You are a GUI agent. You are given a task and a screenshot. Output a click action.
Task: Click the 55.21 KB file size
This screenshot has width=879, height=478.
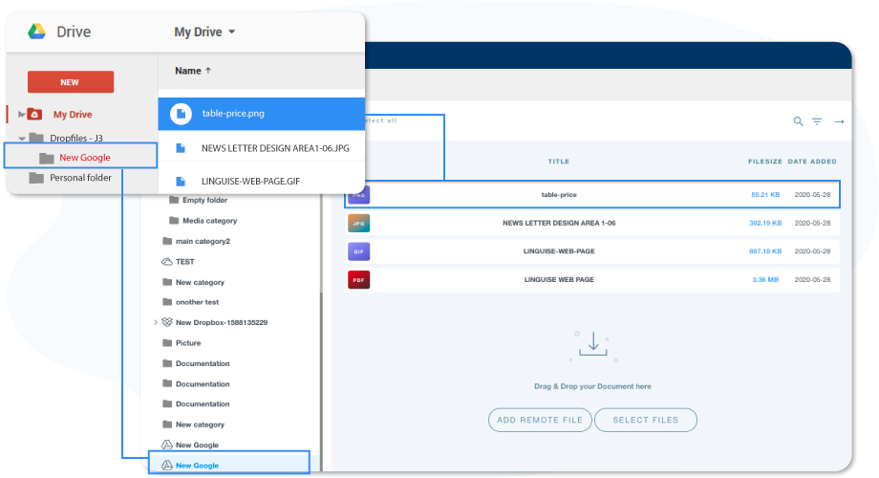(x=765, y=195)
